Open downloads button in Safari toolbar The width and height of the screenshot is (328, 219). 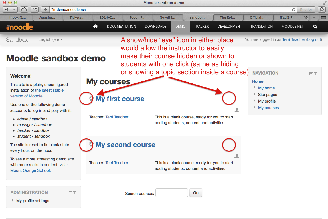(x=322, y=9)
